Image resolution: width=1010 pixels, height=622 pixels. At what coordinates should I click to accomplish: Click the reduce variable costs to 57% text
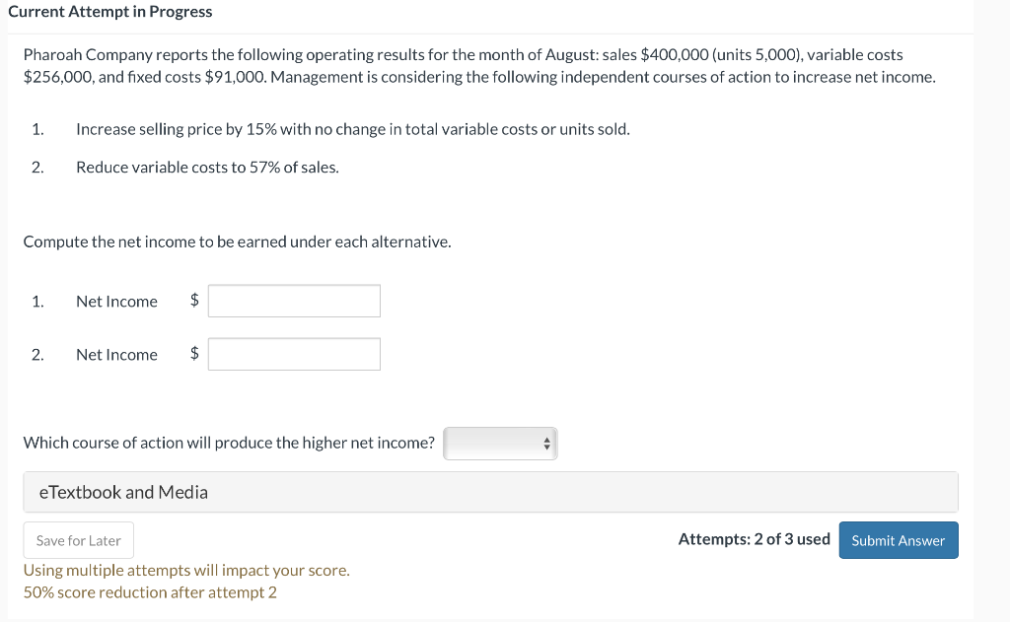pos(207,168)
